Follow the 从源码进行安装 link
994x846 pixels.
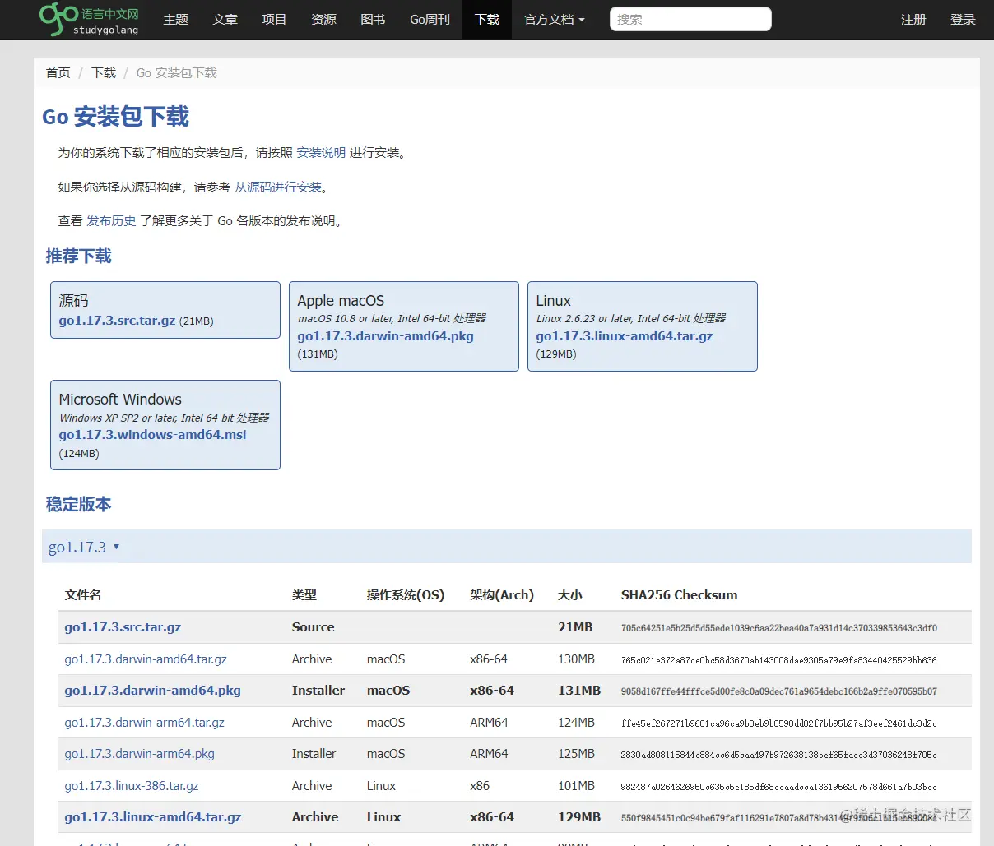point(278,187)
